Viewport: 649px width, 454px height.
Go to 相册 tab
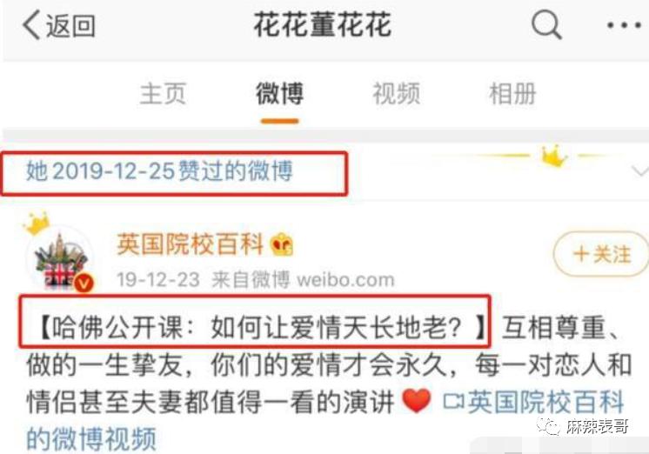pyautogui.click(x=512, y=94)
